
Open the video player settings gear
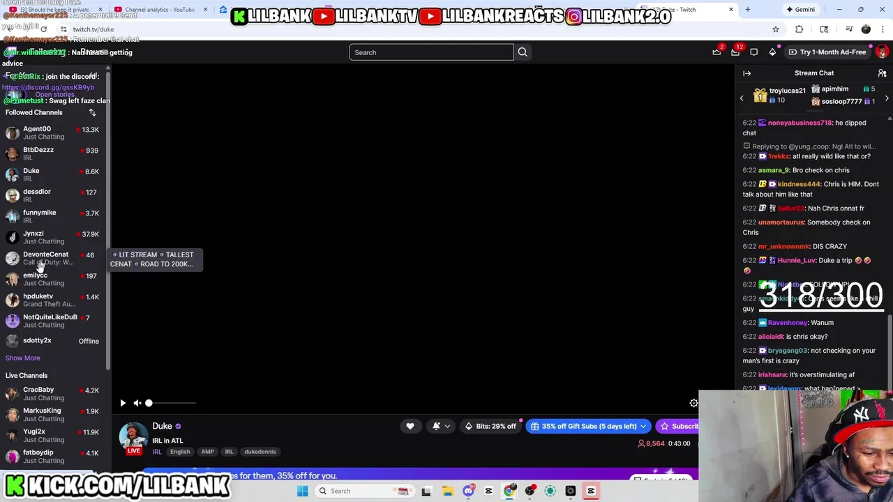(x=693, y=403)
